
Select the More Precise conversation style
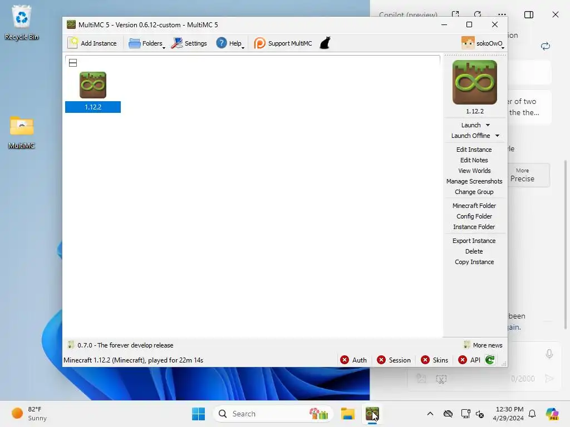point(522,175)
